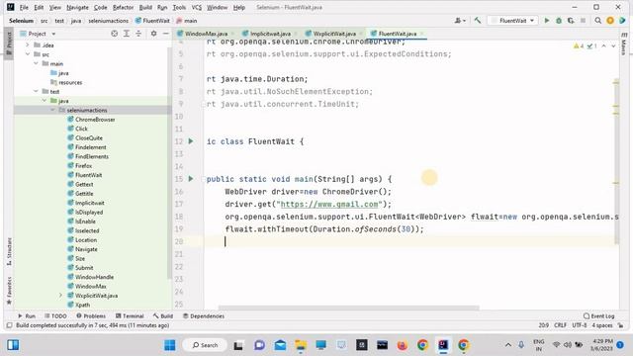Open the Refactor menu
The height and width of the screenshot is (356, 633).
tap(123, 7)
